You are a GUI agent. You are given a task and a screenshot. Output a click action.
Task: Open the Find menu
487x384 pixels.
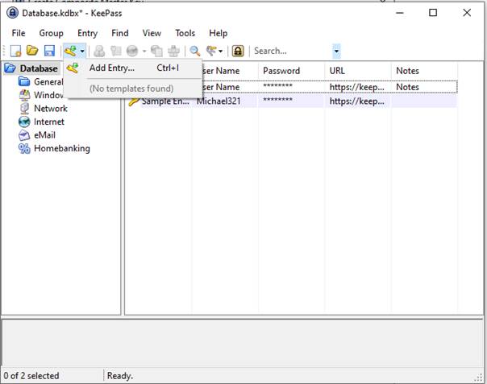120,33
